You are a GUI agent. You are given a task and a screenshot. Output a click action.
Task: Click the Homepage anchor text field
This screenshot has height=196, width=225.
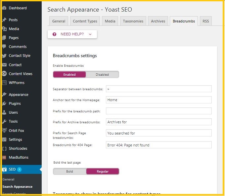click(159, 100)
